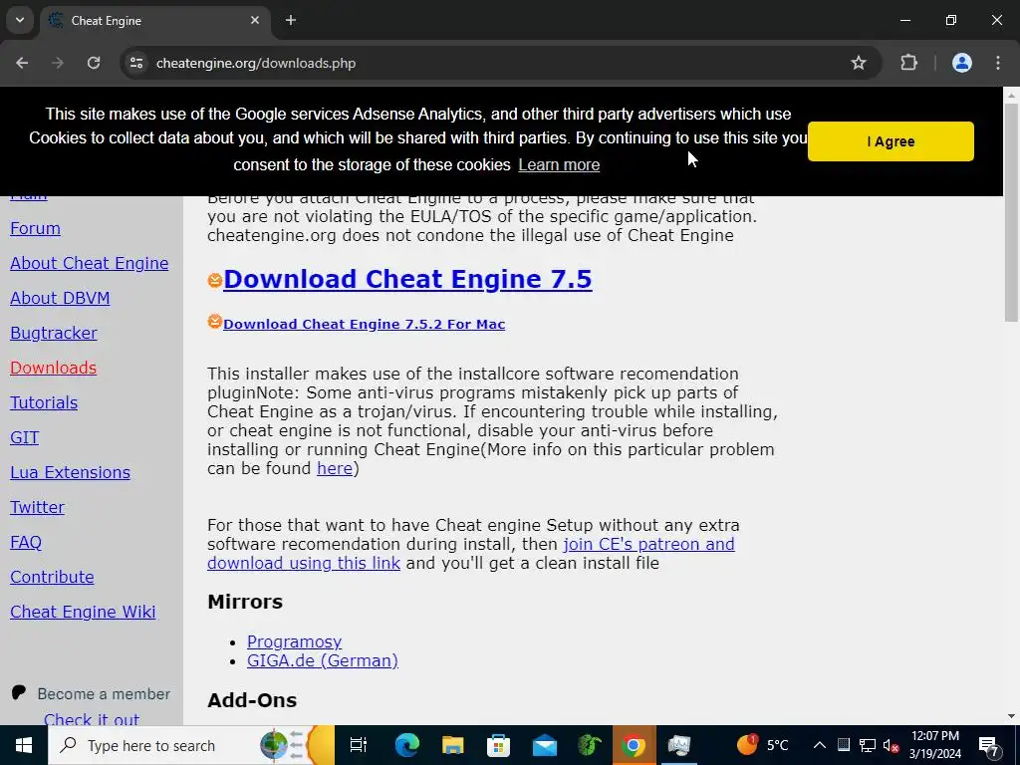Click the orange icon beside the Mac download

(x=215, y=322)
